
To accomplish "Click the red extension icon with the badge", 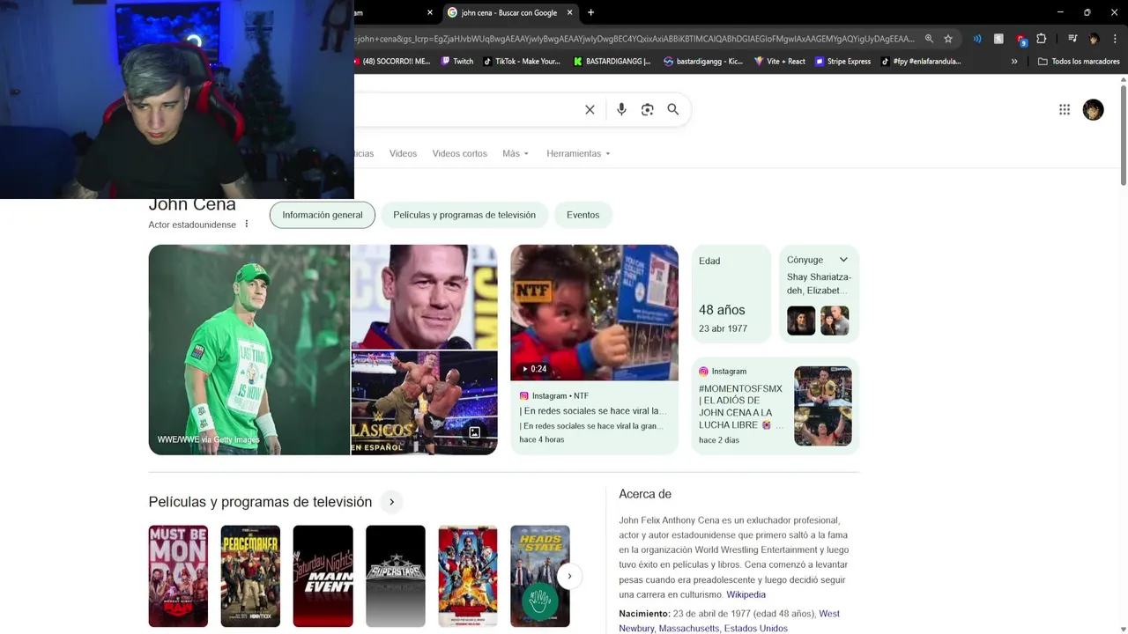I will coord(1021,40).
